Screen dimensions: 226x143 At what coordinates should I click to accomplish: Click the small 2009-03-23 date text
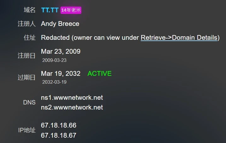[x=54, y=60]
